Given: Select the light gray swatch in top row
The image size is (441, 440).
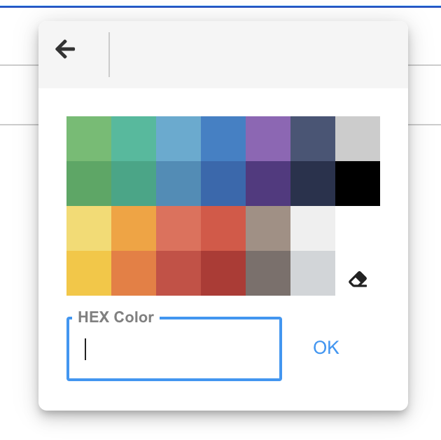Looking at the screenshot, I should [x=358, y=139].
